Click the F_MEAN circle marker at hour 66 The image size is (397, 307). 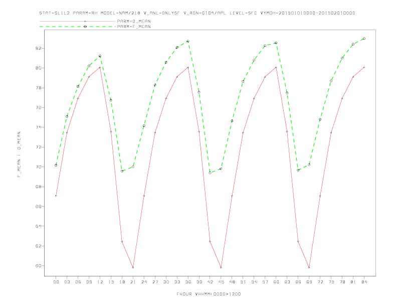[x=298, y=170]
